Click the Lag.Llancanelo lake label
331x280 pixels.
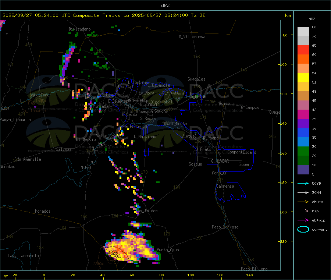coord(23,256)
